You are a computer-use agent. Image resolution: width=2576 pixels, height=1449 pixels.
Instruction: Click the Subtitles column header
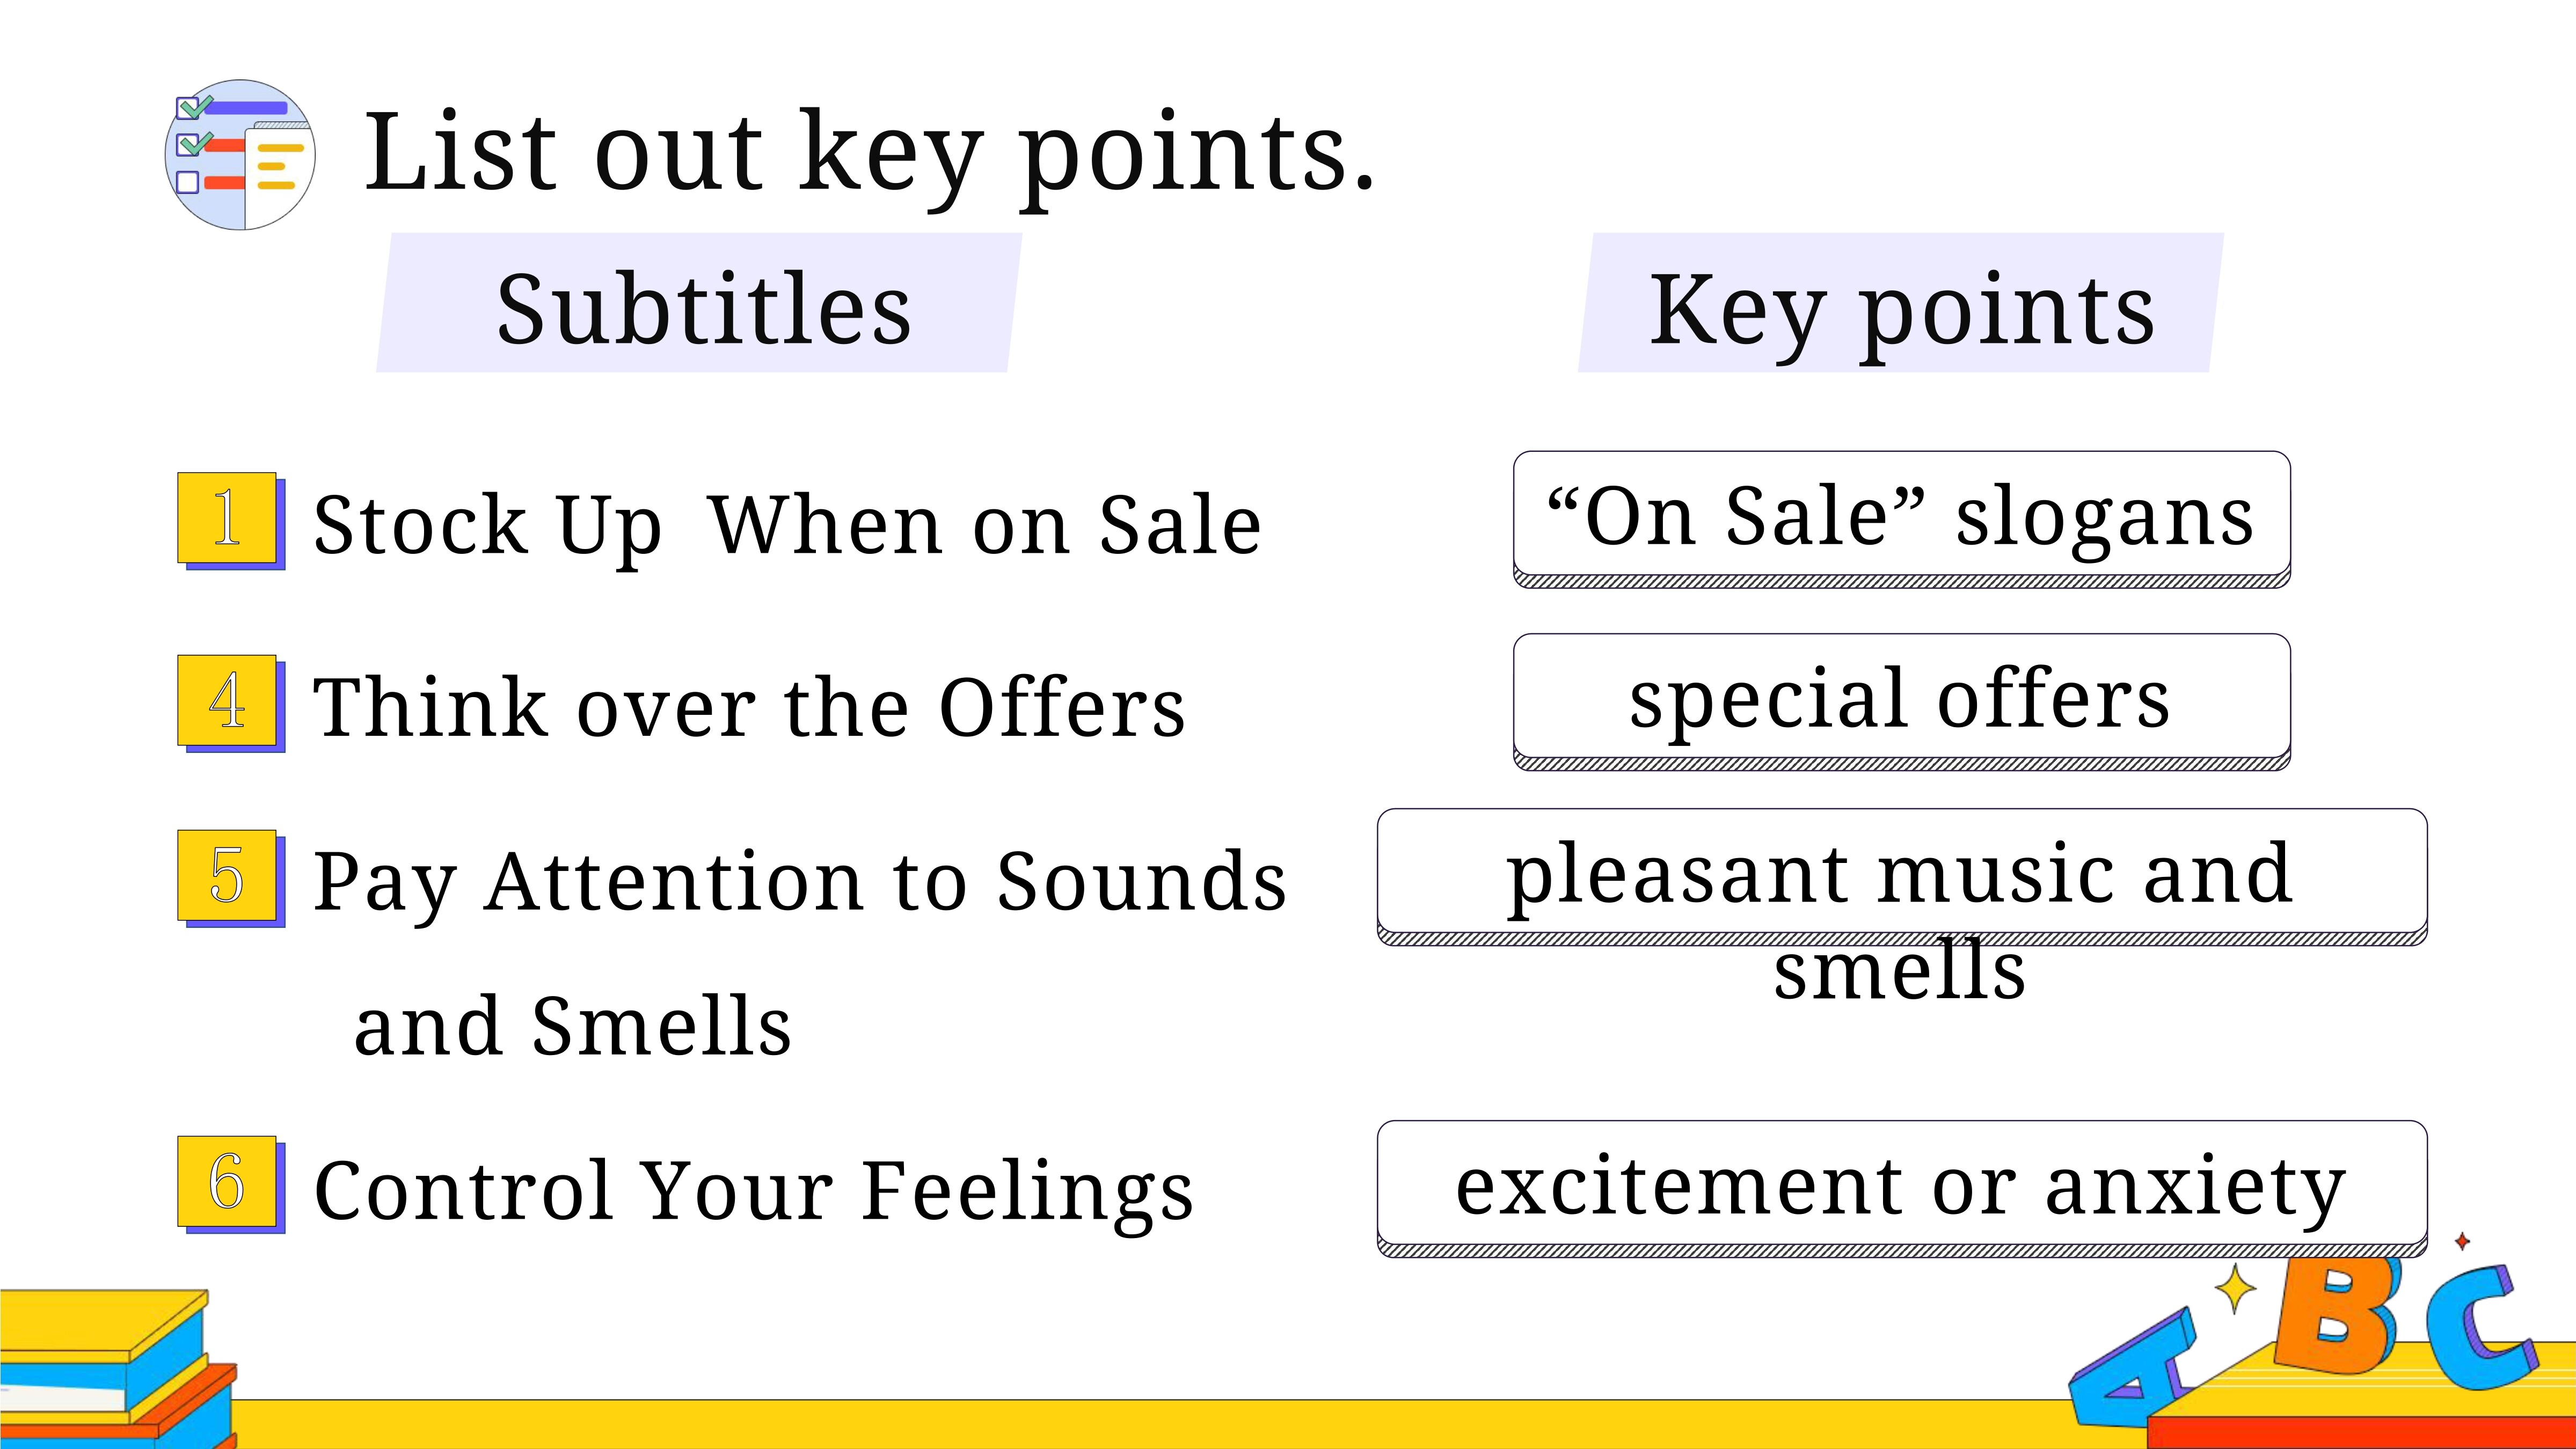(700, 303)
